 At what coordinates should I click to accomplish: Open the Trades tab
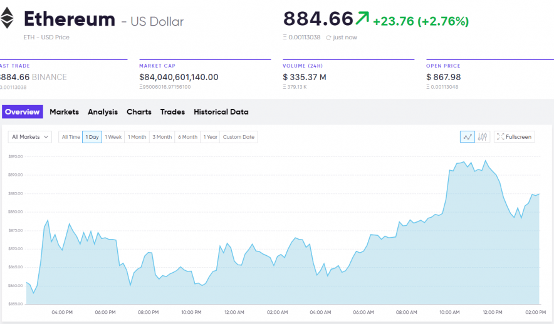(172, 112)
